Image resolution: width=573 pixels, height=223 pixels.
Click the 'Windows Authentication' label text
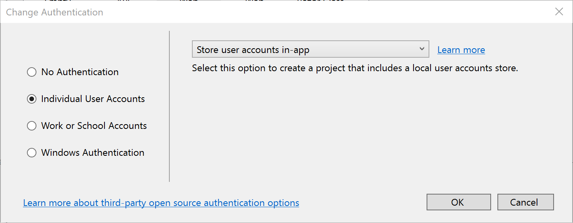[x=93, y=153]
